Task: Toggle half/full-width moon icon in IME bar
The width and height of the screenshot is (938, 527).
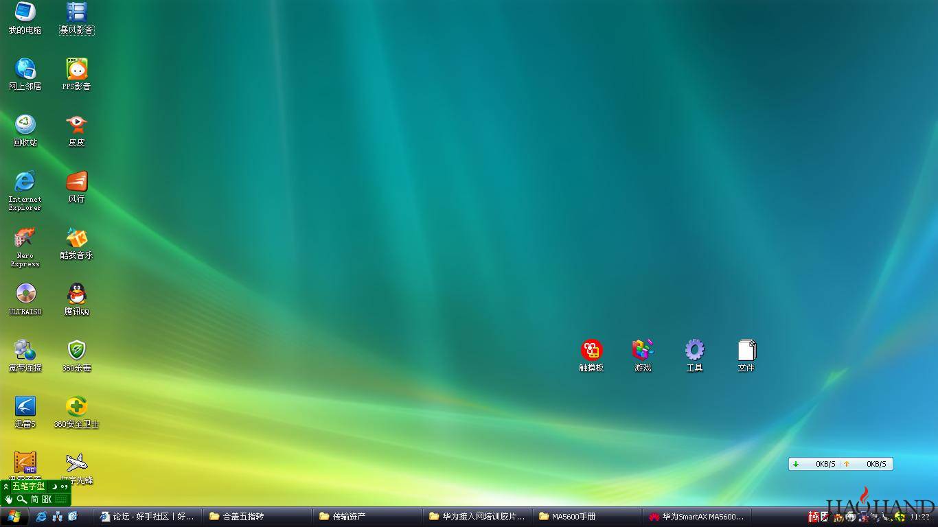Action: (x=55, y=487)
